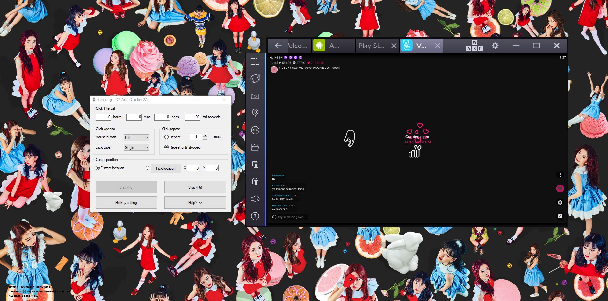
Task: Click the chat message "y'all wanna be rabies? lmao"
Action: click(288, 189)
